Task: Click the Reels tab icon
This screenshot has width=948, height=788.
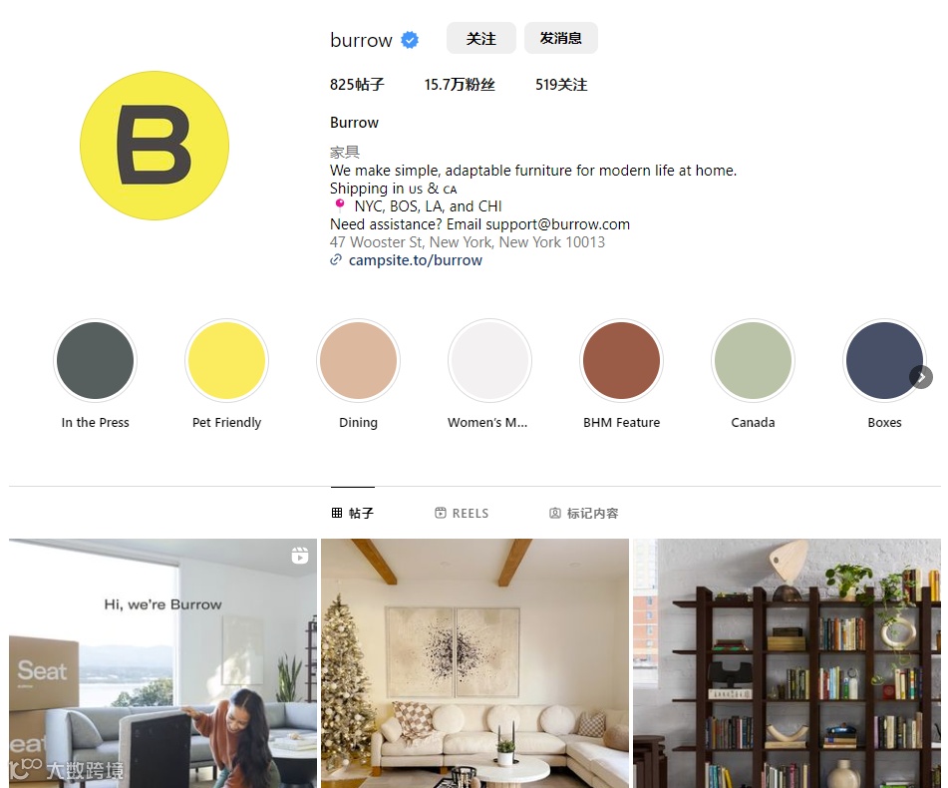Action: click(441, 513)
